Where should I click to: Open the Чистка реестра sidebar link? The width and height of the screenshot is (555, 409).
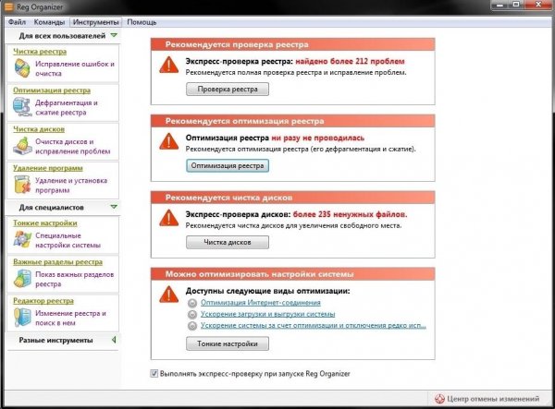[x=40, y=52]
